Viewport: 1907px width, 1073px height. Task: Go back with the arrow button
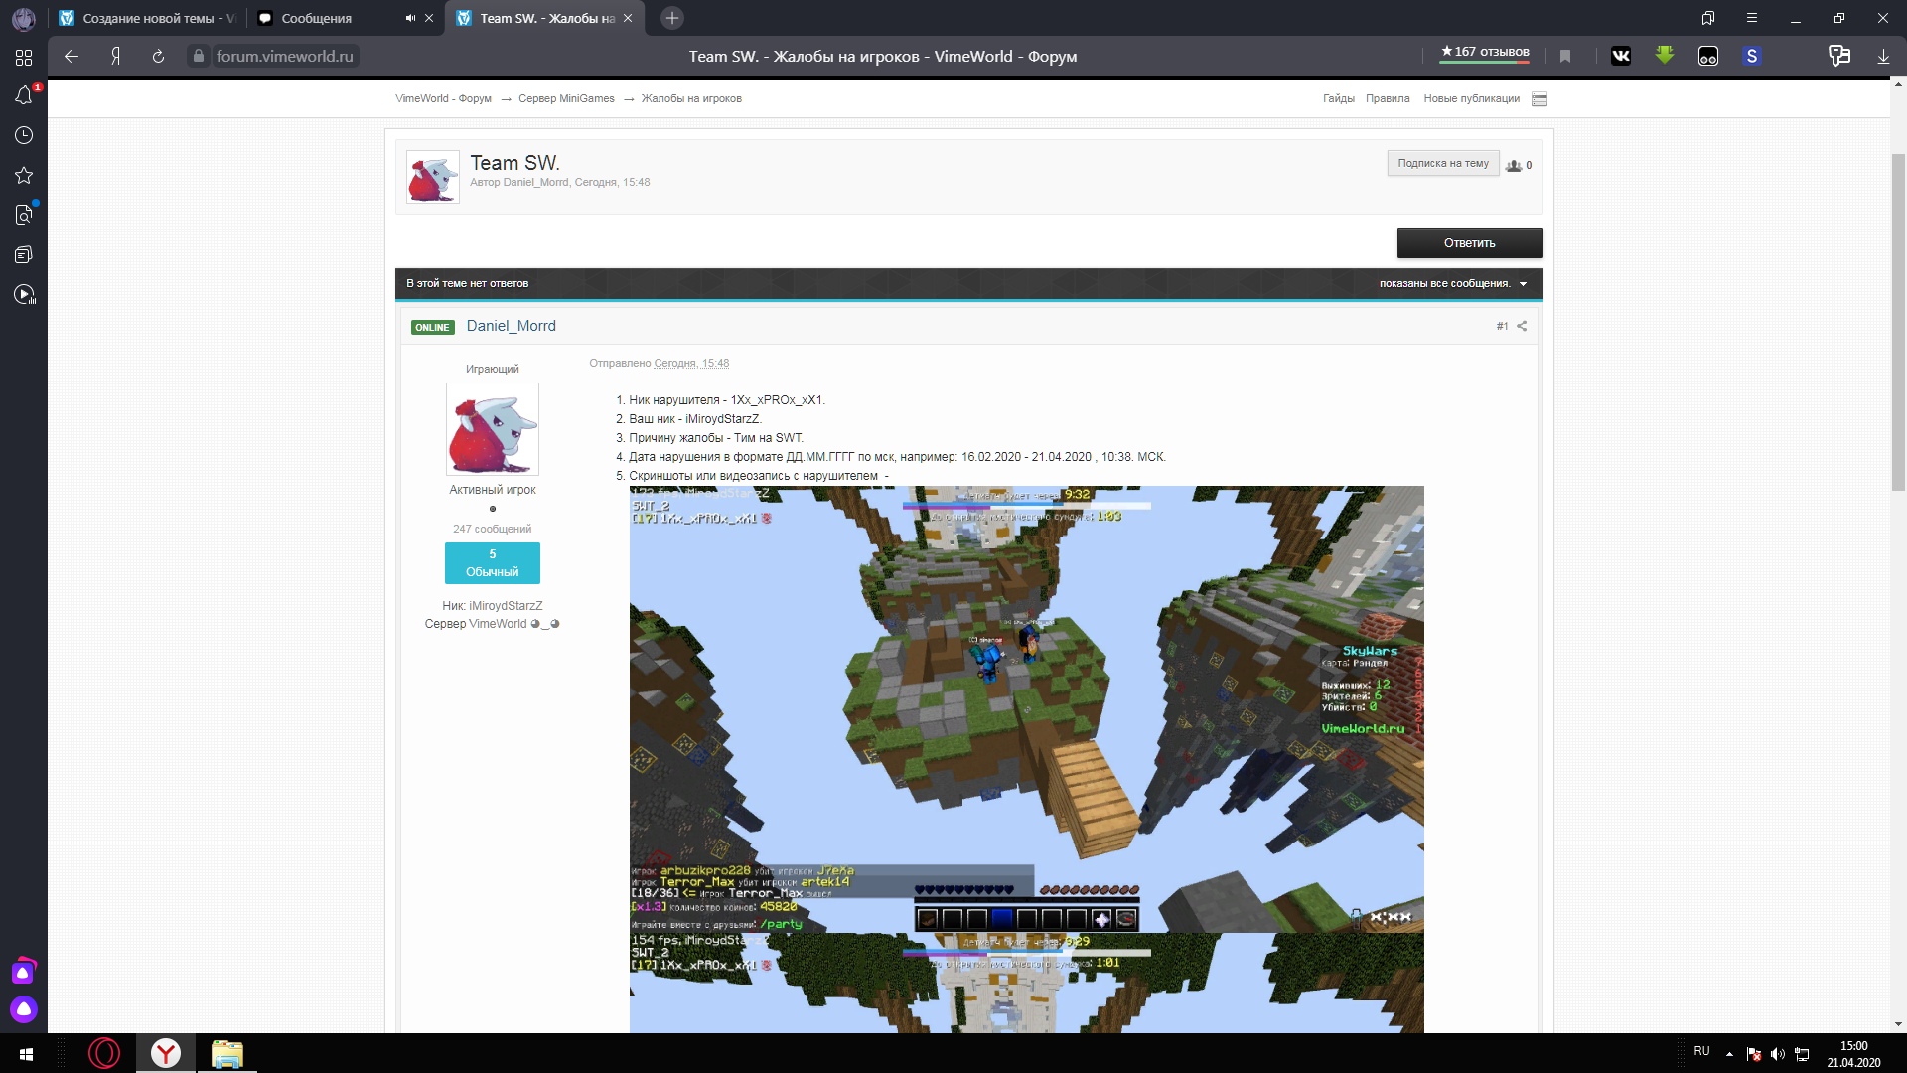tap(72, 57)
